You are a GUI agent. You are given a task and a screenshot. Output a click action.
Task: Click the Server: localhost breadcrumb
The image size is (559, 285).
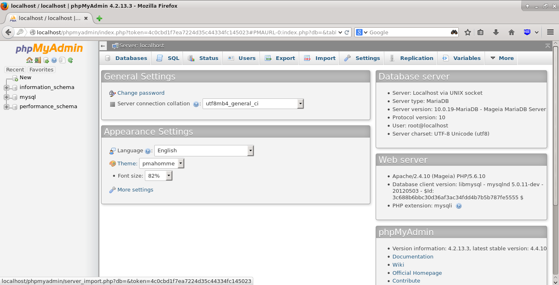[142, 46]
